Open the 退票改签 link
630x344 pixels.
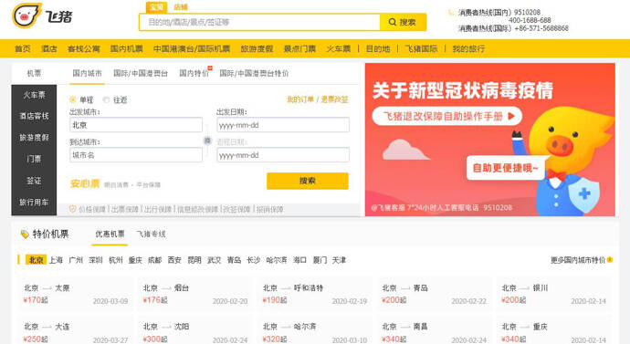click(x=335, y=99)
